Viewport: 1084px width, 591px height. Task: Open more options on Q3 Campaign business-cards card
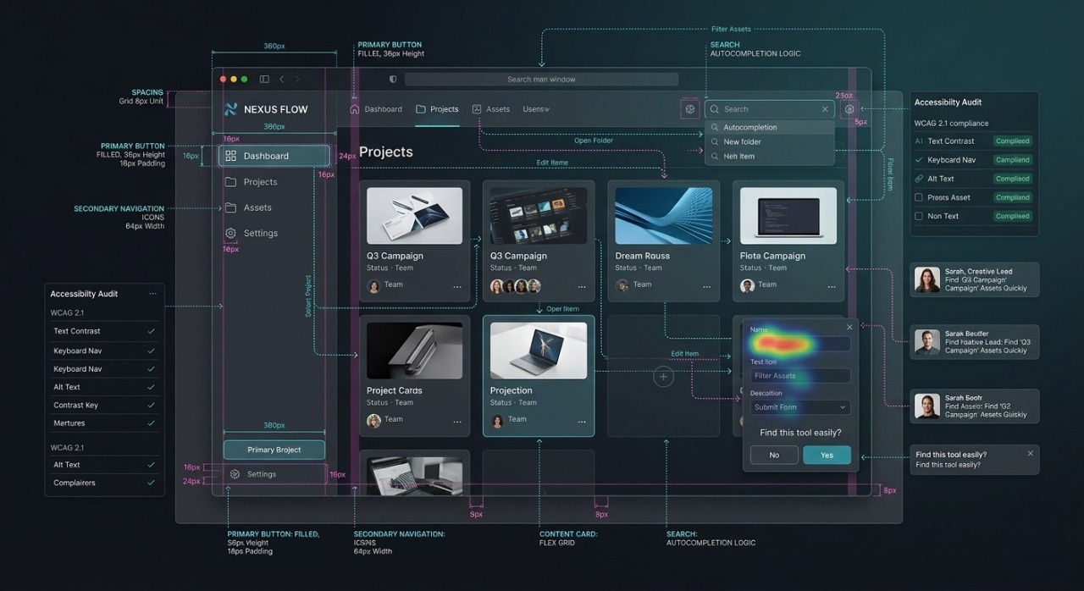tap(457, 287)
